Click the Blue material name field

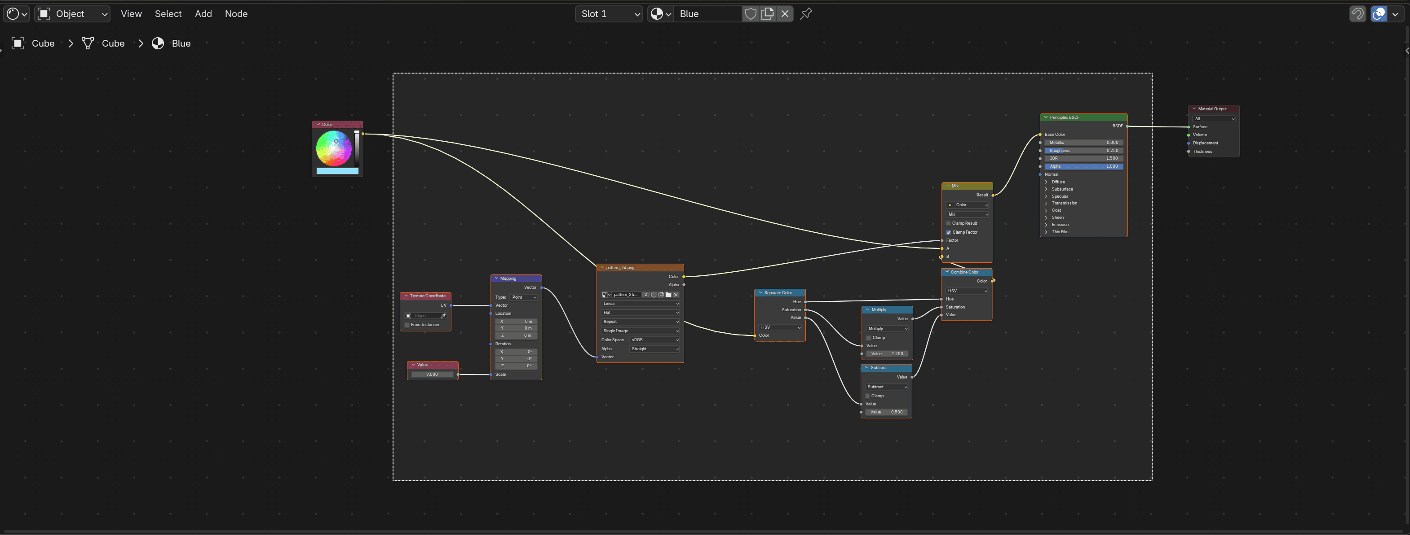coord(708,13)
